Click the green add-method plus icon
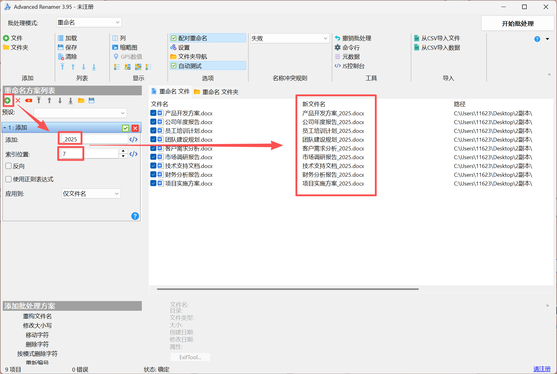The height and width of the screenshot is (374, 557). pyautogui.click(x=8, y=100)
